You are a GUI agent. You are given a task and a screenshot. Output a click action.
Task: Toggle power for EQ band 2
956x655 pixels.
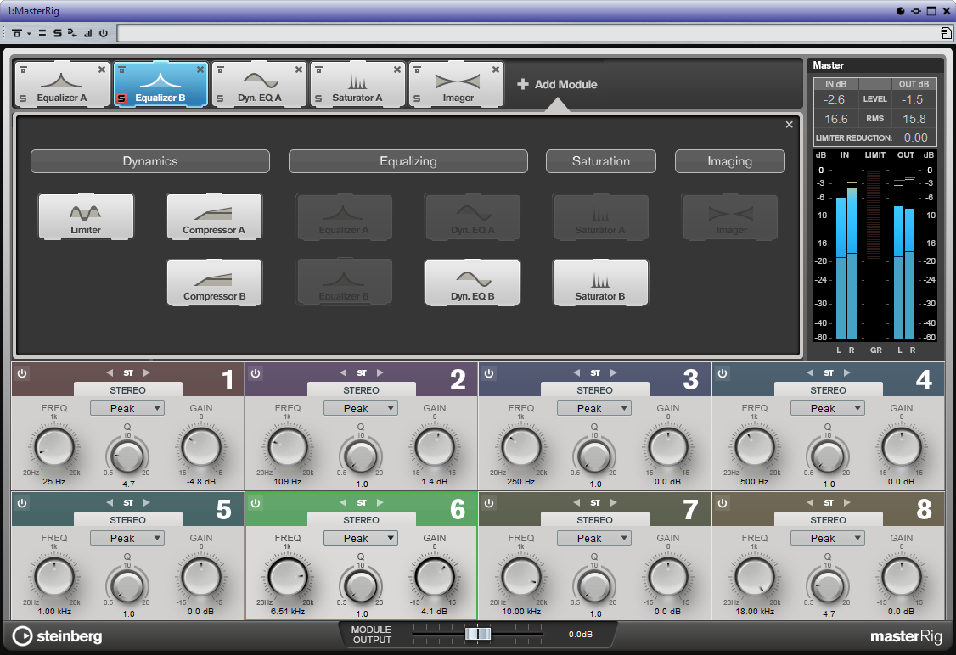pos(256,373)
